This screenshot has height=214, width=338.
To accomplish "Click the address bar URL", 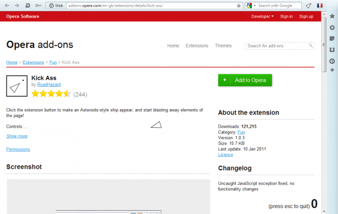I will 116,5.
